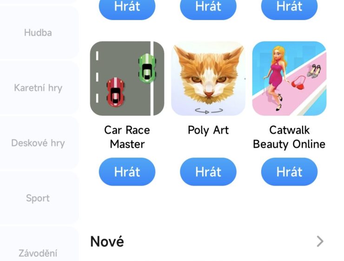The image size is (344, 261).
Task: Click the partially visible category tab above Hudba
Action: click(38, 2)
